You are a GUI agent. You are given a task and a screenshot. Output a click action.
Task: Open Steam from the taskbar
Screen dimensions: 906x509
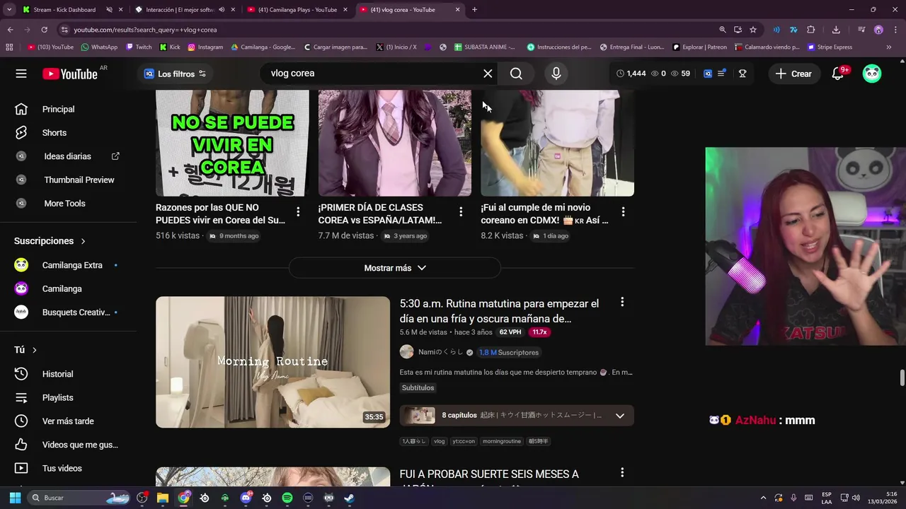pos(349,498)
